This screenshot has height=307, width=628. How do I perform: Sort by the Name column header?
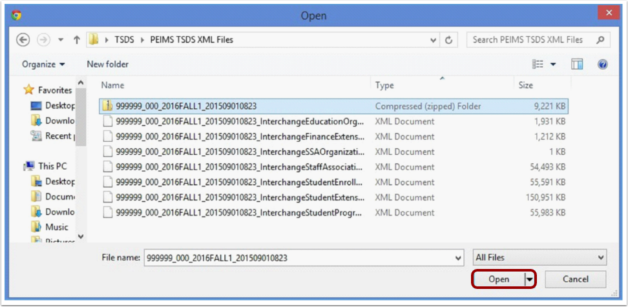[x=112, y=85]
